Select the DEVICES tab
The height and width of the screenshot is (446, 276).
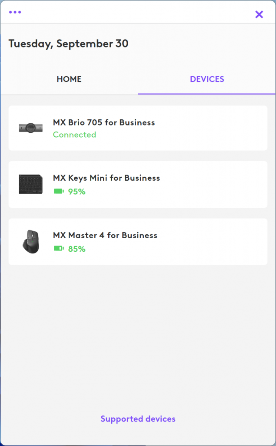tap(207, 79)
